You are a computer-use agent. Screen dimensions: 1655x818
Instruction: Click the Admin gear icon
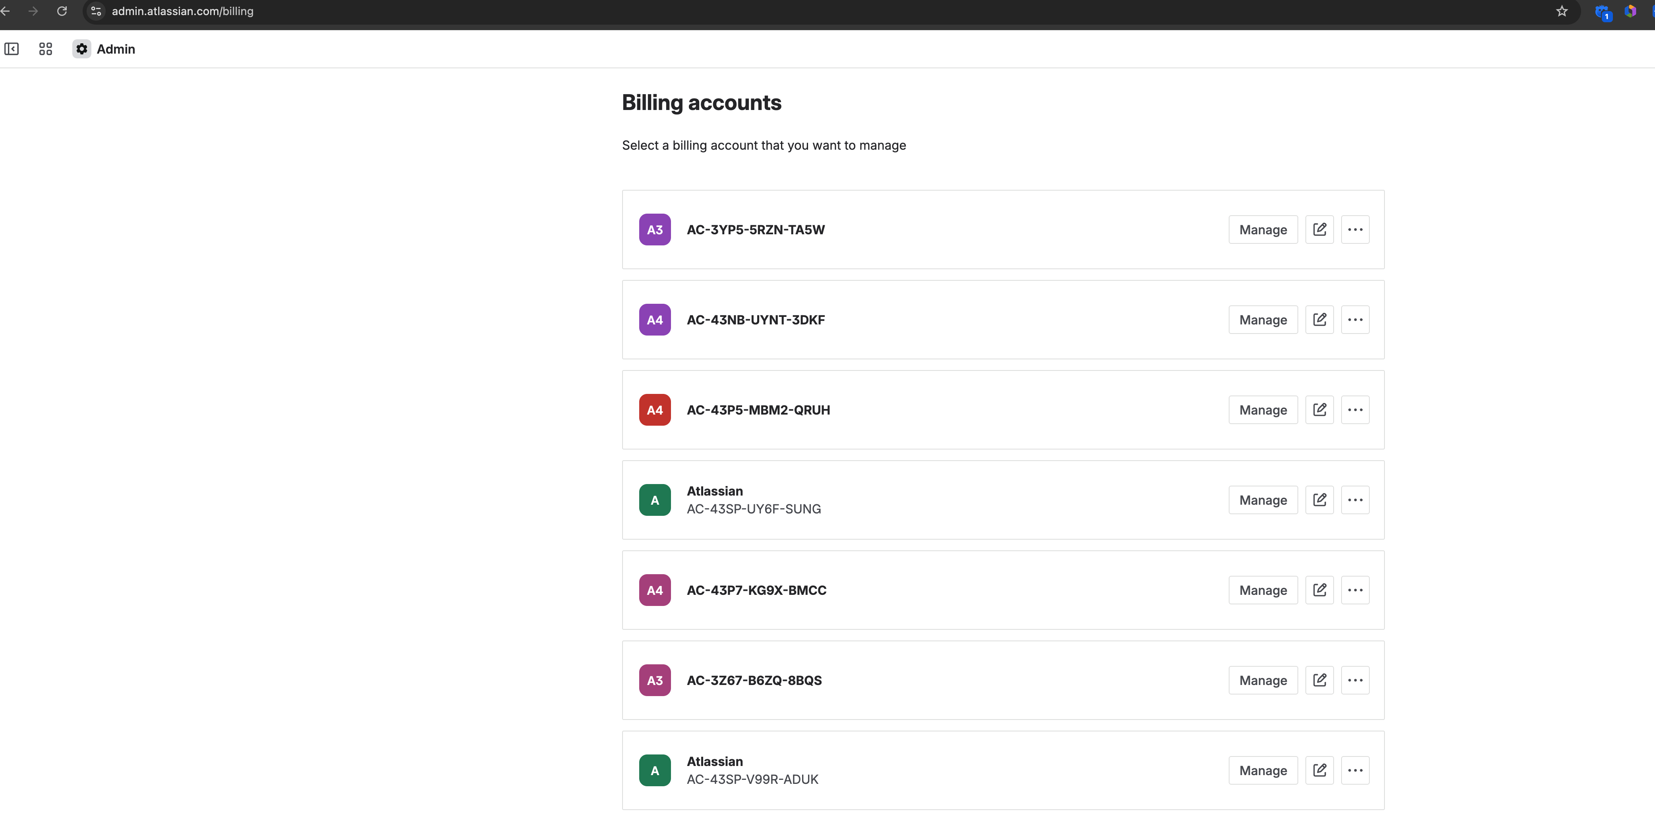pyautogui.click(x=81, y=49)
